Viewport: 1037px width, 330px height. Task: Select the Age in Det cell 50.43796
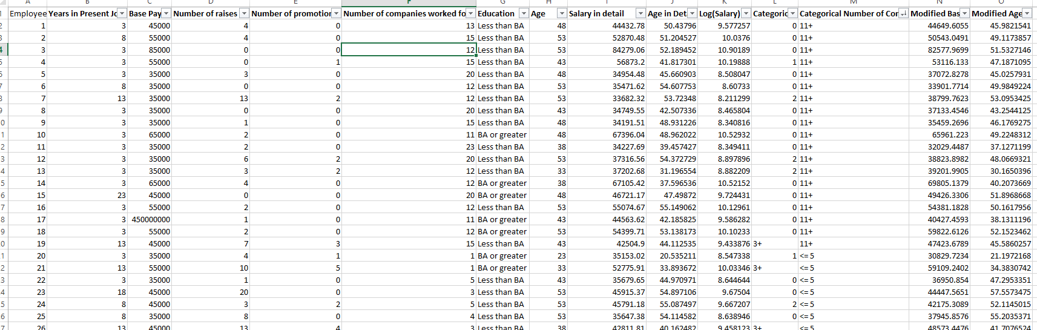tap(672, 25)
